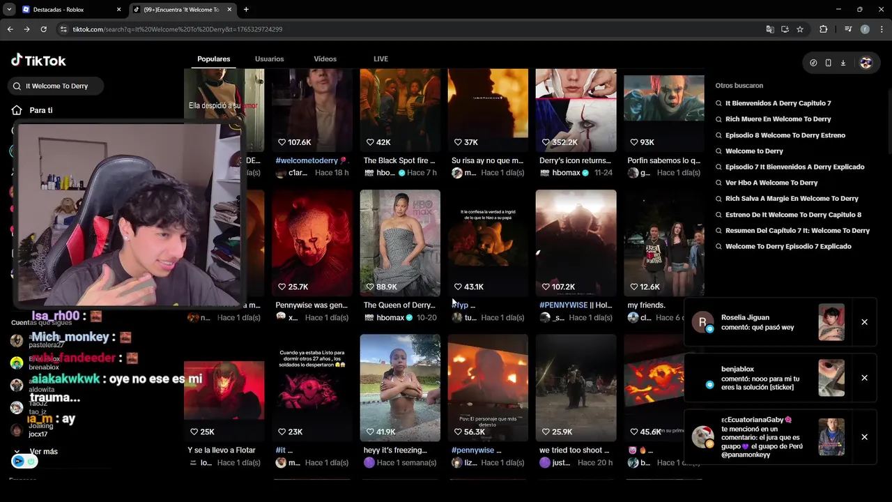Close the Destacadas - Roblox tab
The width and height of the screenshot is (892, 502).
[x=118, y=10]
